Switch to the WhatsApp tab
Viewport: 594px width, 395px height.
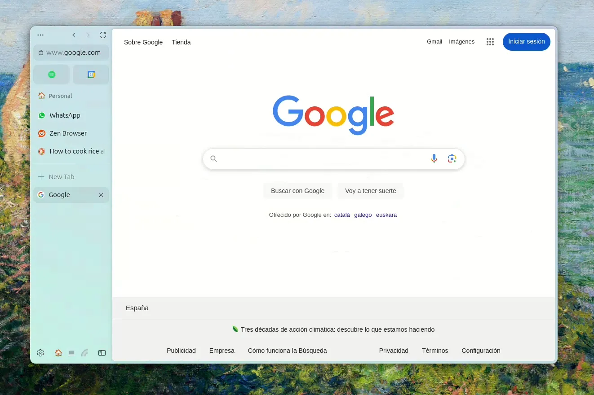pyautogui.click(x=71, y=115)
